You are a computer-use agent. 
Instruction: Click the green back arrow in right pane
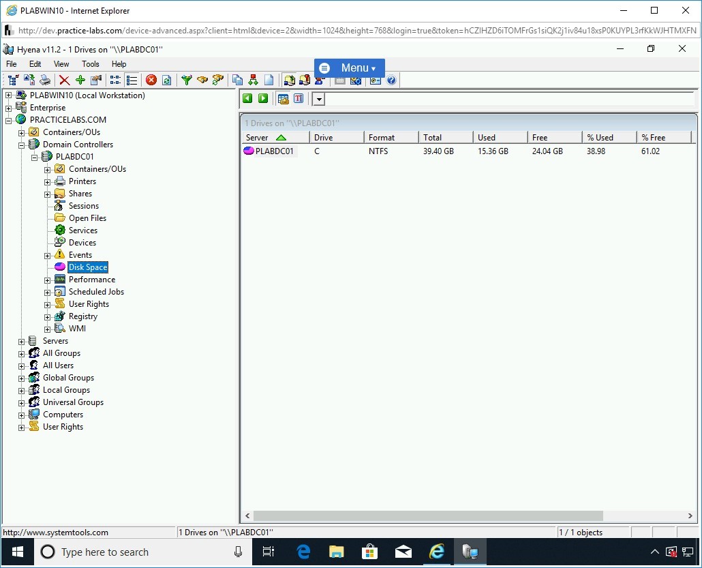pos(247,99)
